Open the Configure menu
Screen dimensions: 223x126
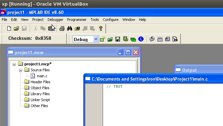(111, 20)
